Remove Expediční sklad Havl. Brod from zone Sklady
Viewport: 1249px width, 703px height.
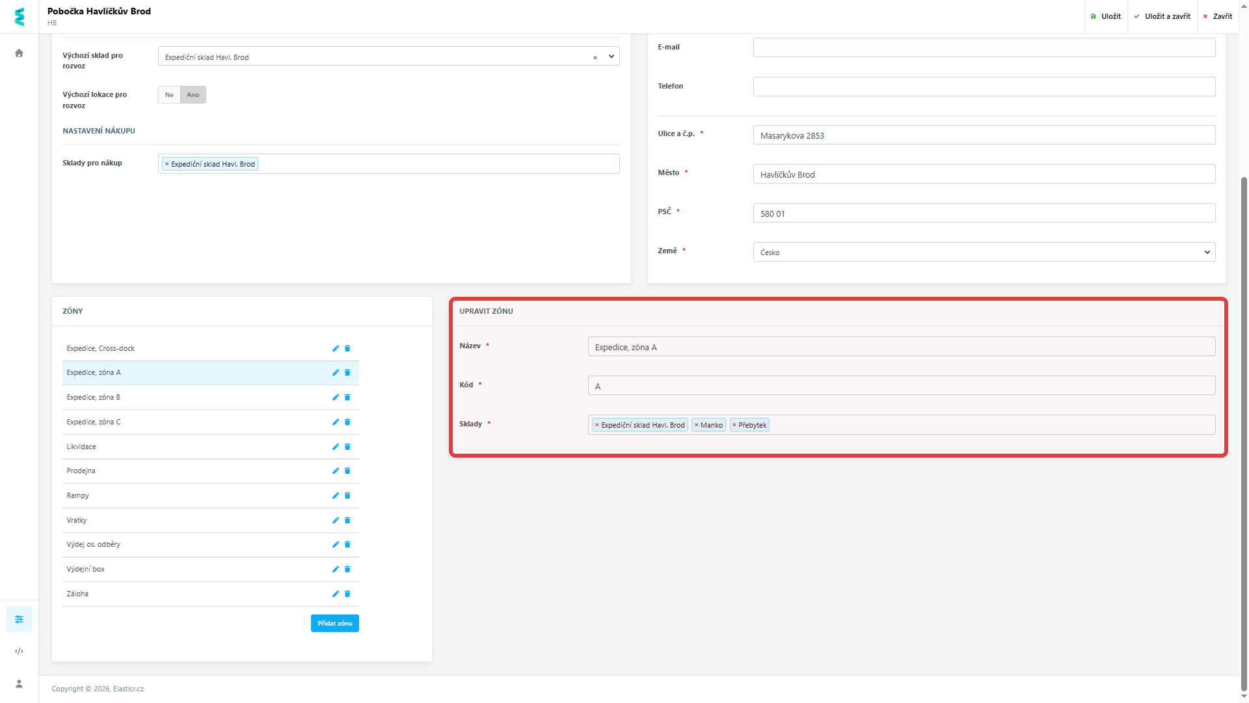597,425
